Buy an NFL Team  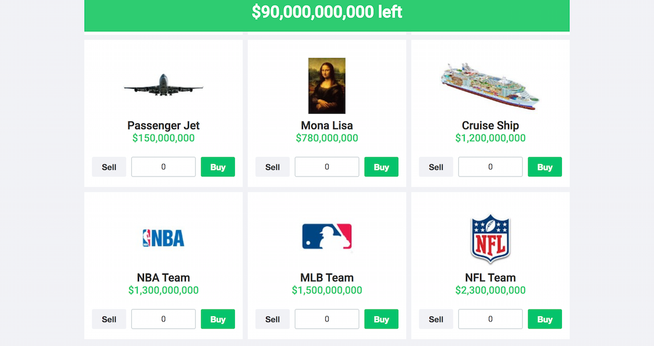click(544, 319)
